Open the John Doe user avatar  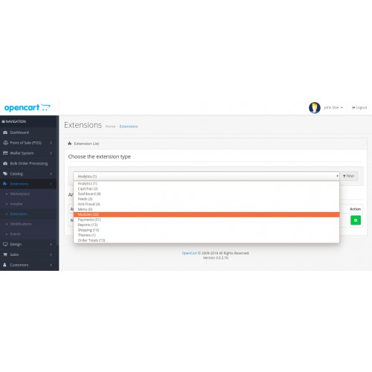pos(315,108)
